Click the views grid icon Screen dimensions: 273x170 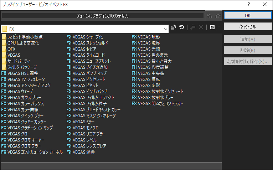tap(212, 27)
